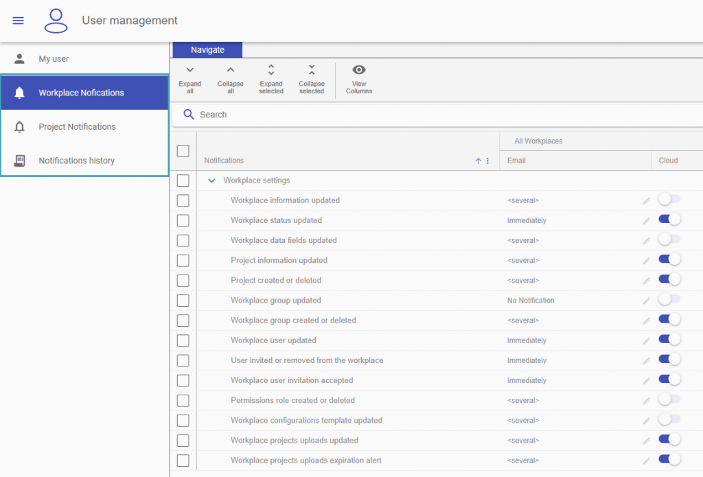Edit email for Permissions role created or deleted
Screen dimensions: 703x477
click(x=646, y=401)
